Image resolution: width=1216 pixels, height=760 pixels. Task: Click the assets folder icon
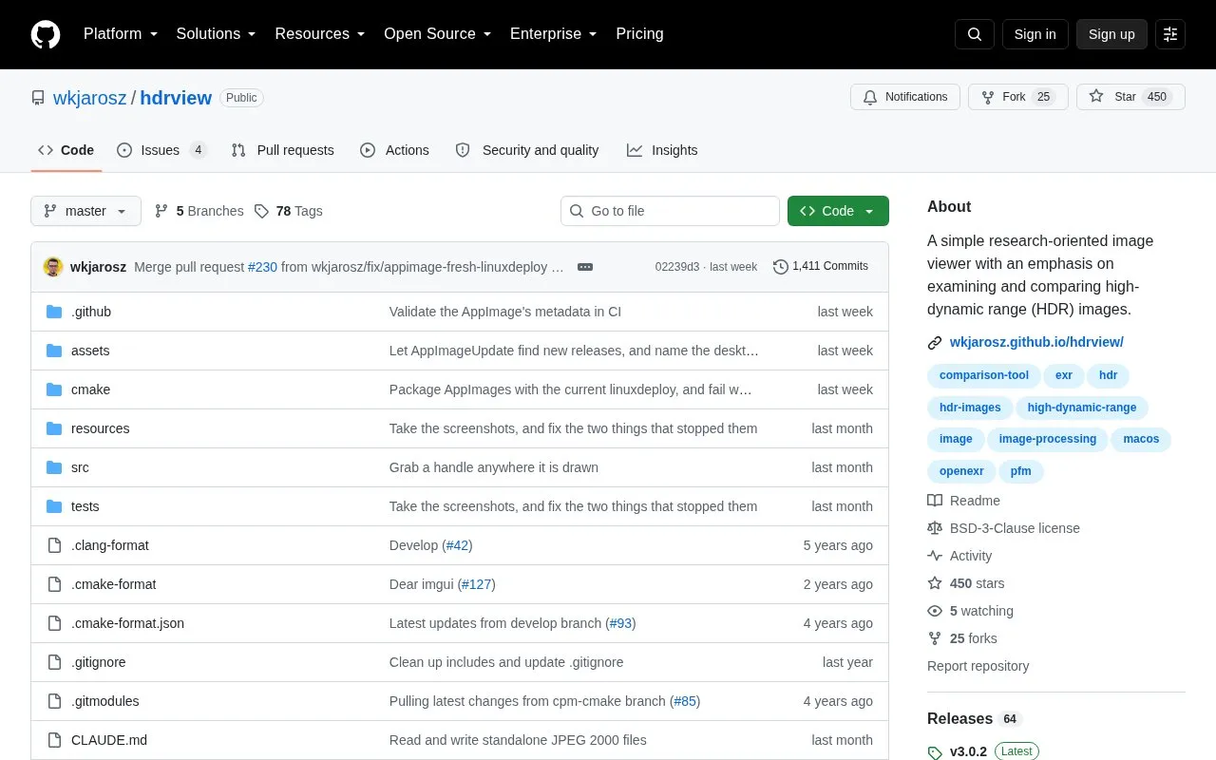(x=54, y=351)
